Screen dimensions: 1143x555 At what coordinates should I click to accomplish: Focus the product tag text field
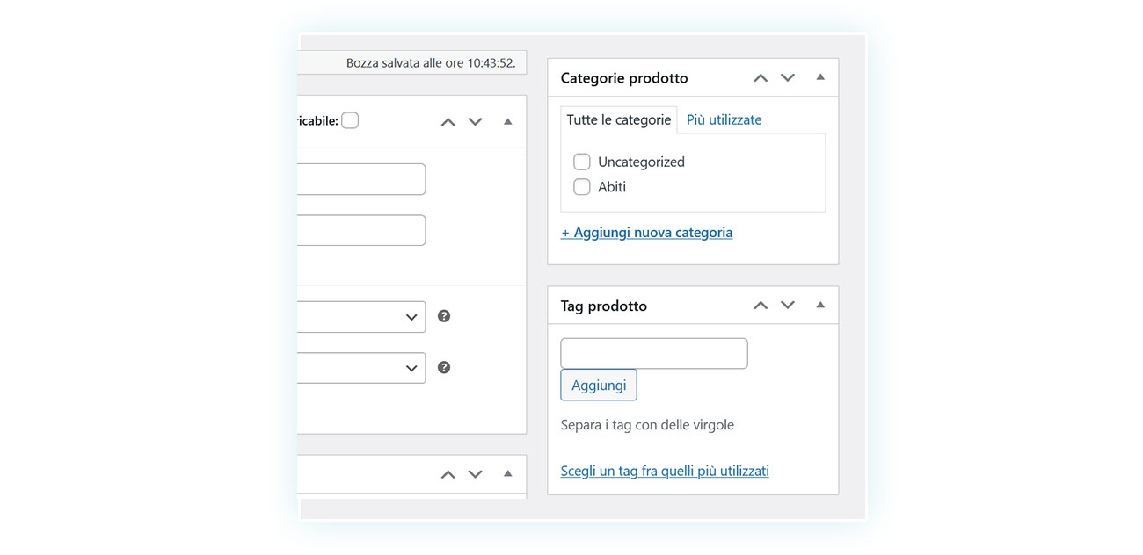[654, 354]
